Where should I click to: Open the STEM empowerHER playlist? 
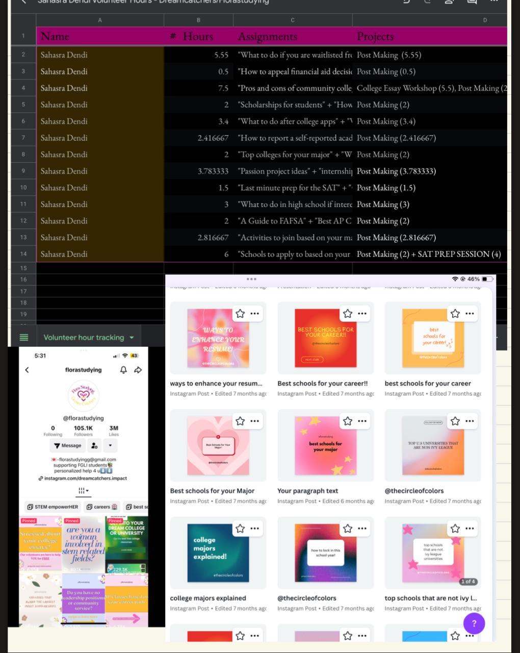[53, 507]
